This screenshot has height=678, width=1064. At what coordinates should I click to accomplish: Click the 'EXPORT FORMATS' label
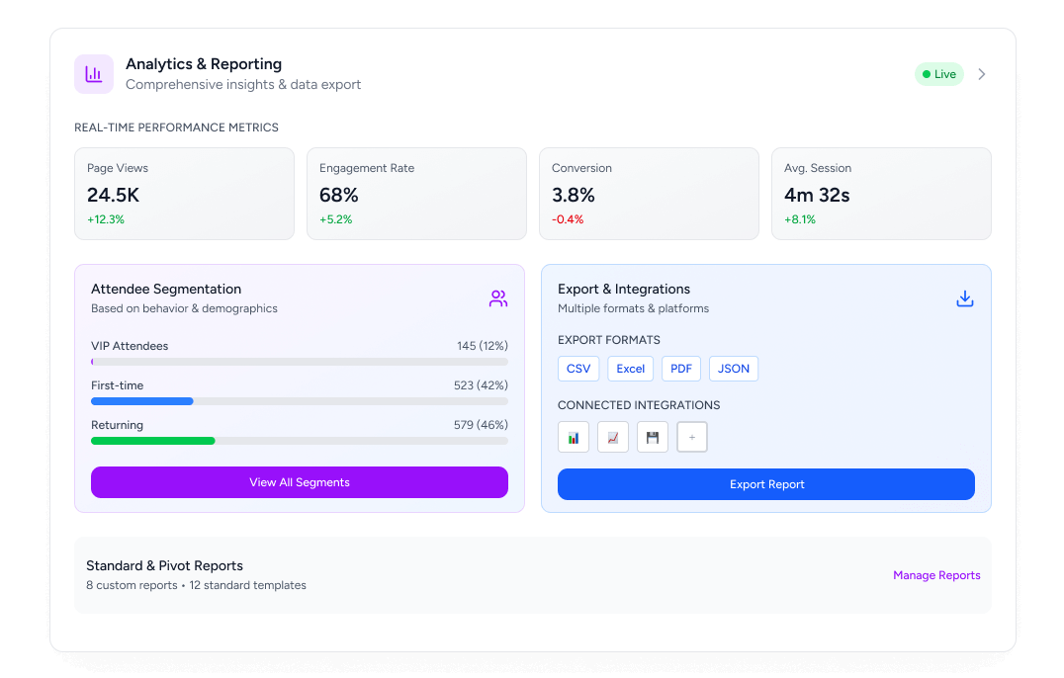[x=609, y=340]
